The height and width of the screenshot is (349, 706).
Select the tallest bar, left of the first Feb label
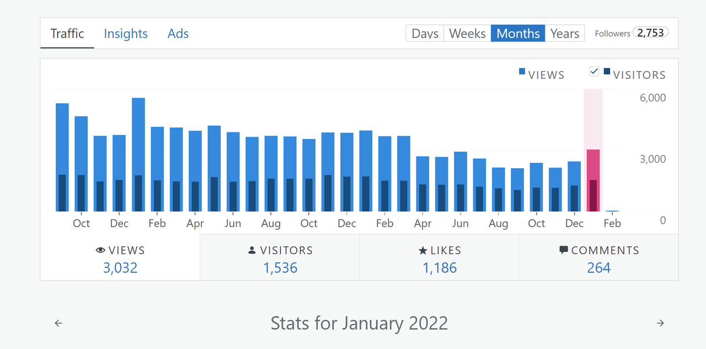138,154
